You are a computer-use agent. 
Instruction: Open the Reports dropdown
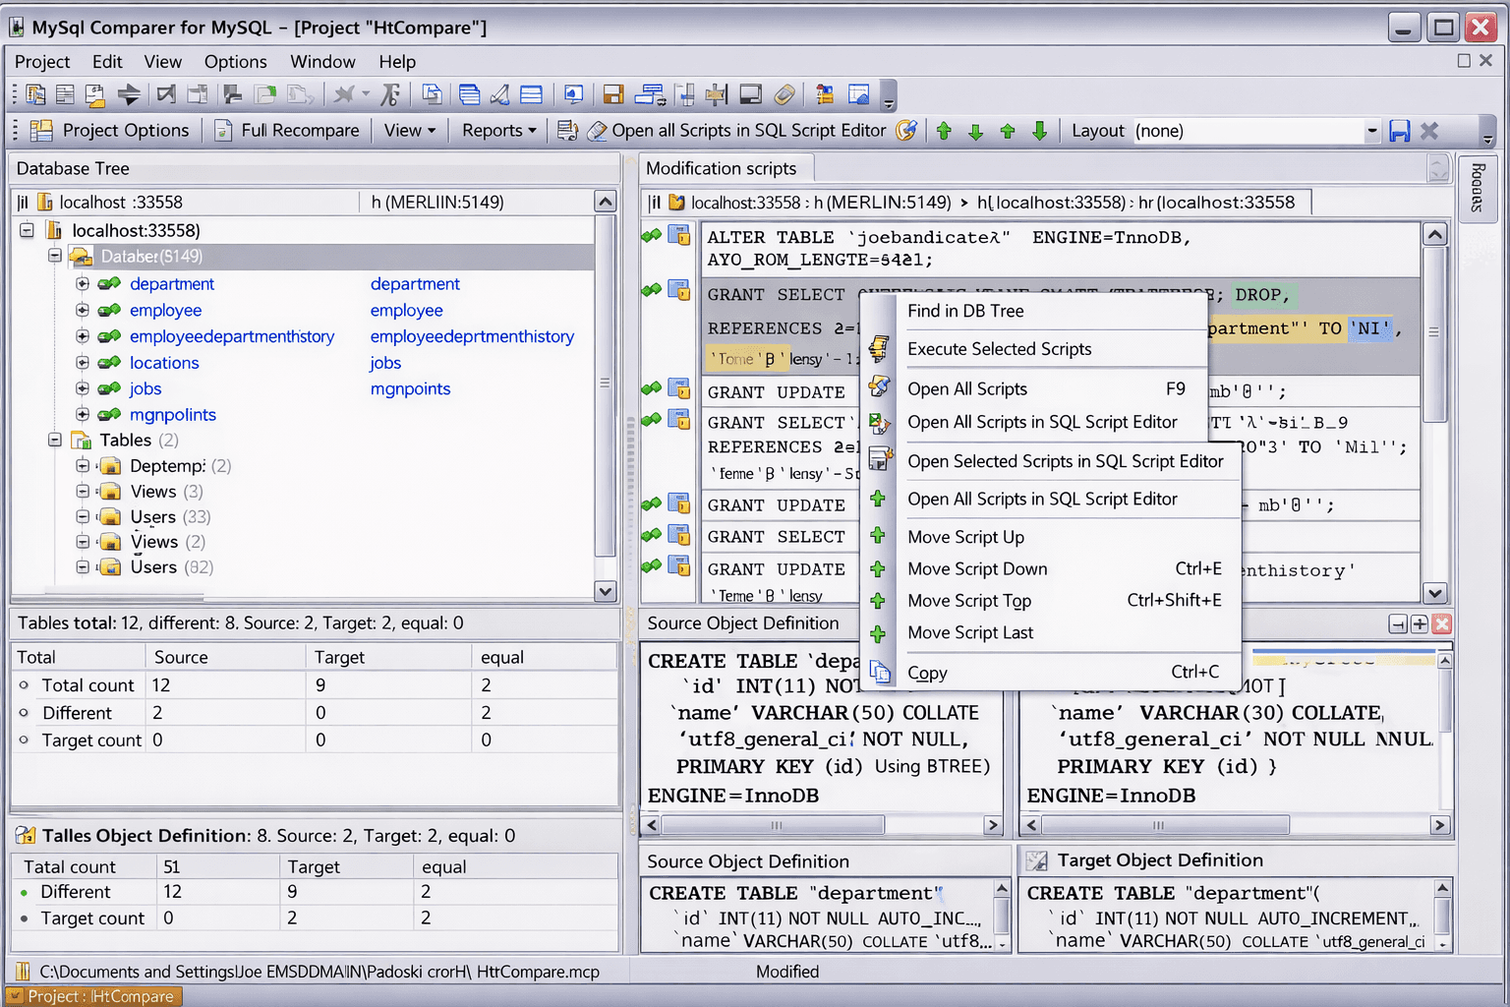click(497, 130)
